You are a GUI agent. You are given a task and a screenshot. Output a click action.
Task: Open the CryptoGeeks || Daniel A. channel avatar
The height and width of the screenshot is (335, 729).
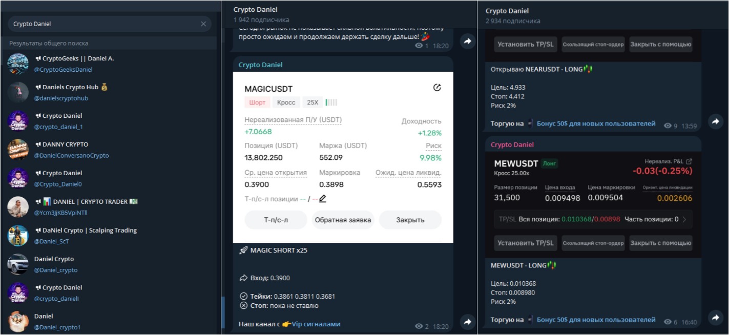(18, 64)
